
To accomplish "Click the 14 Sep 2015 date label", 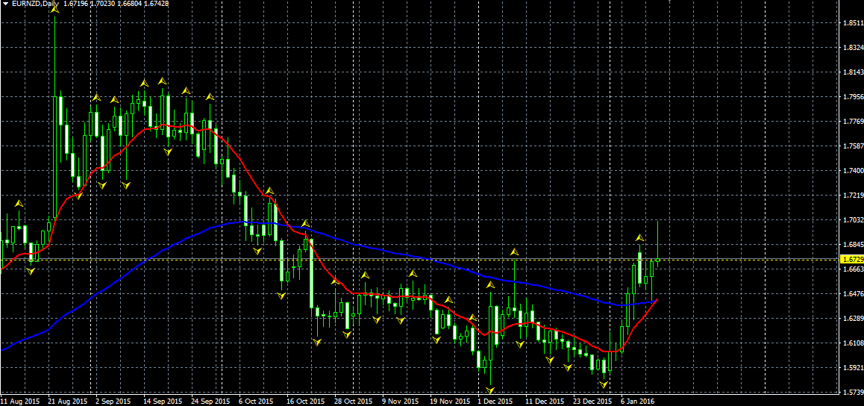I will pos(163,401).
